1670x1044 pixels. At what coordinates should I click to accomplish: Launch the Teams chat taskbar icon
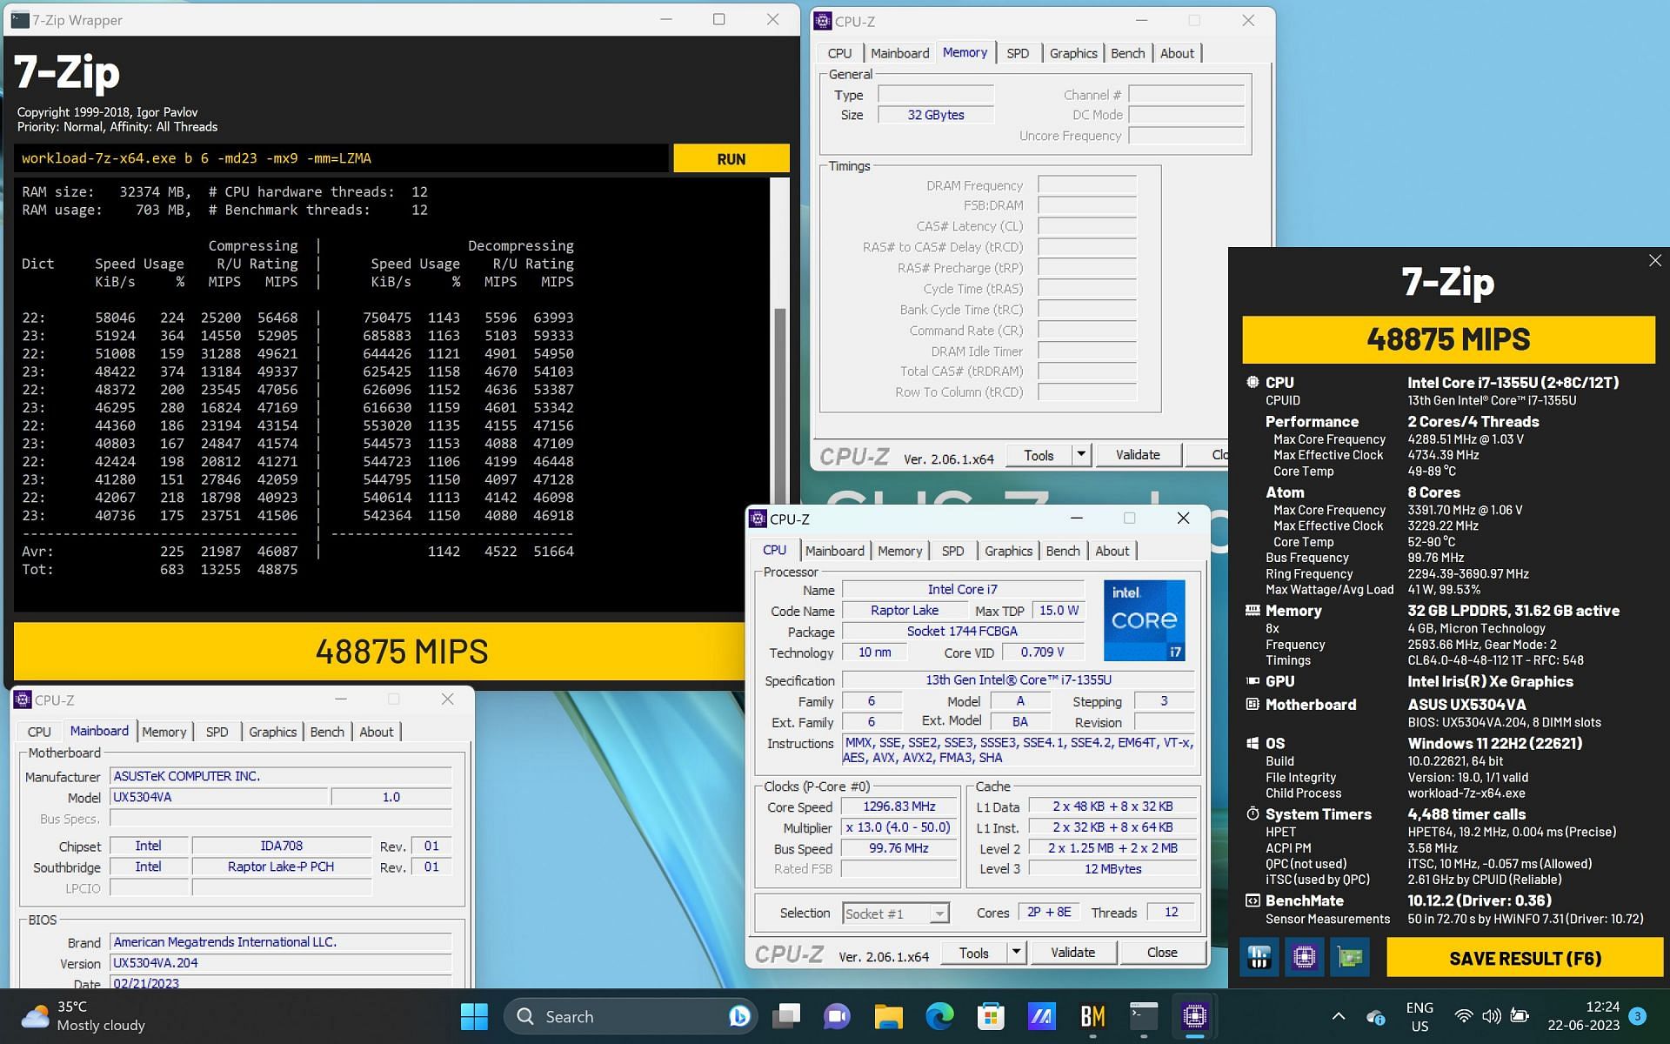[837, 1016]
